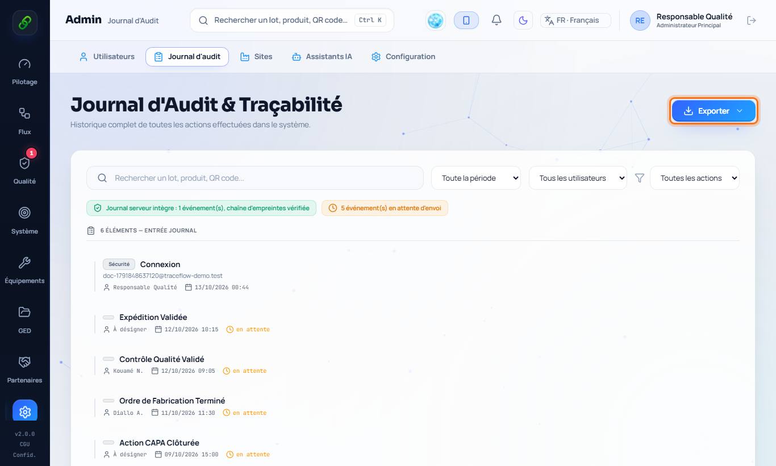Click the Responsable Qualité profile name
Image resolution: width=776 pixels, height=466 pixels.
coord(694,16)
